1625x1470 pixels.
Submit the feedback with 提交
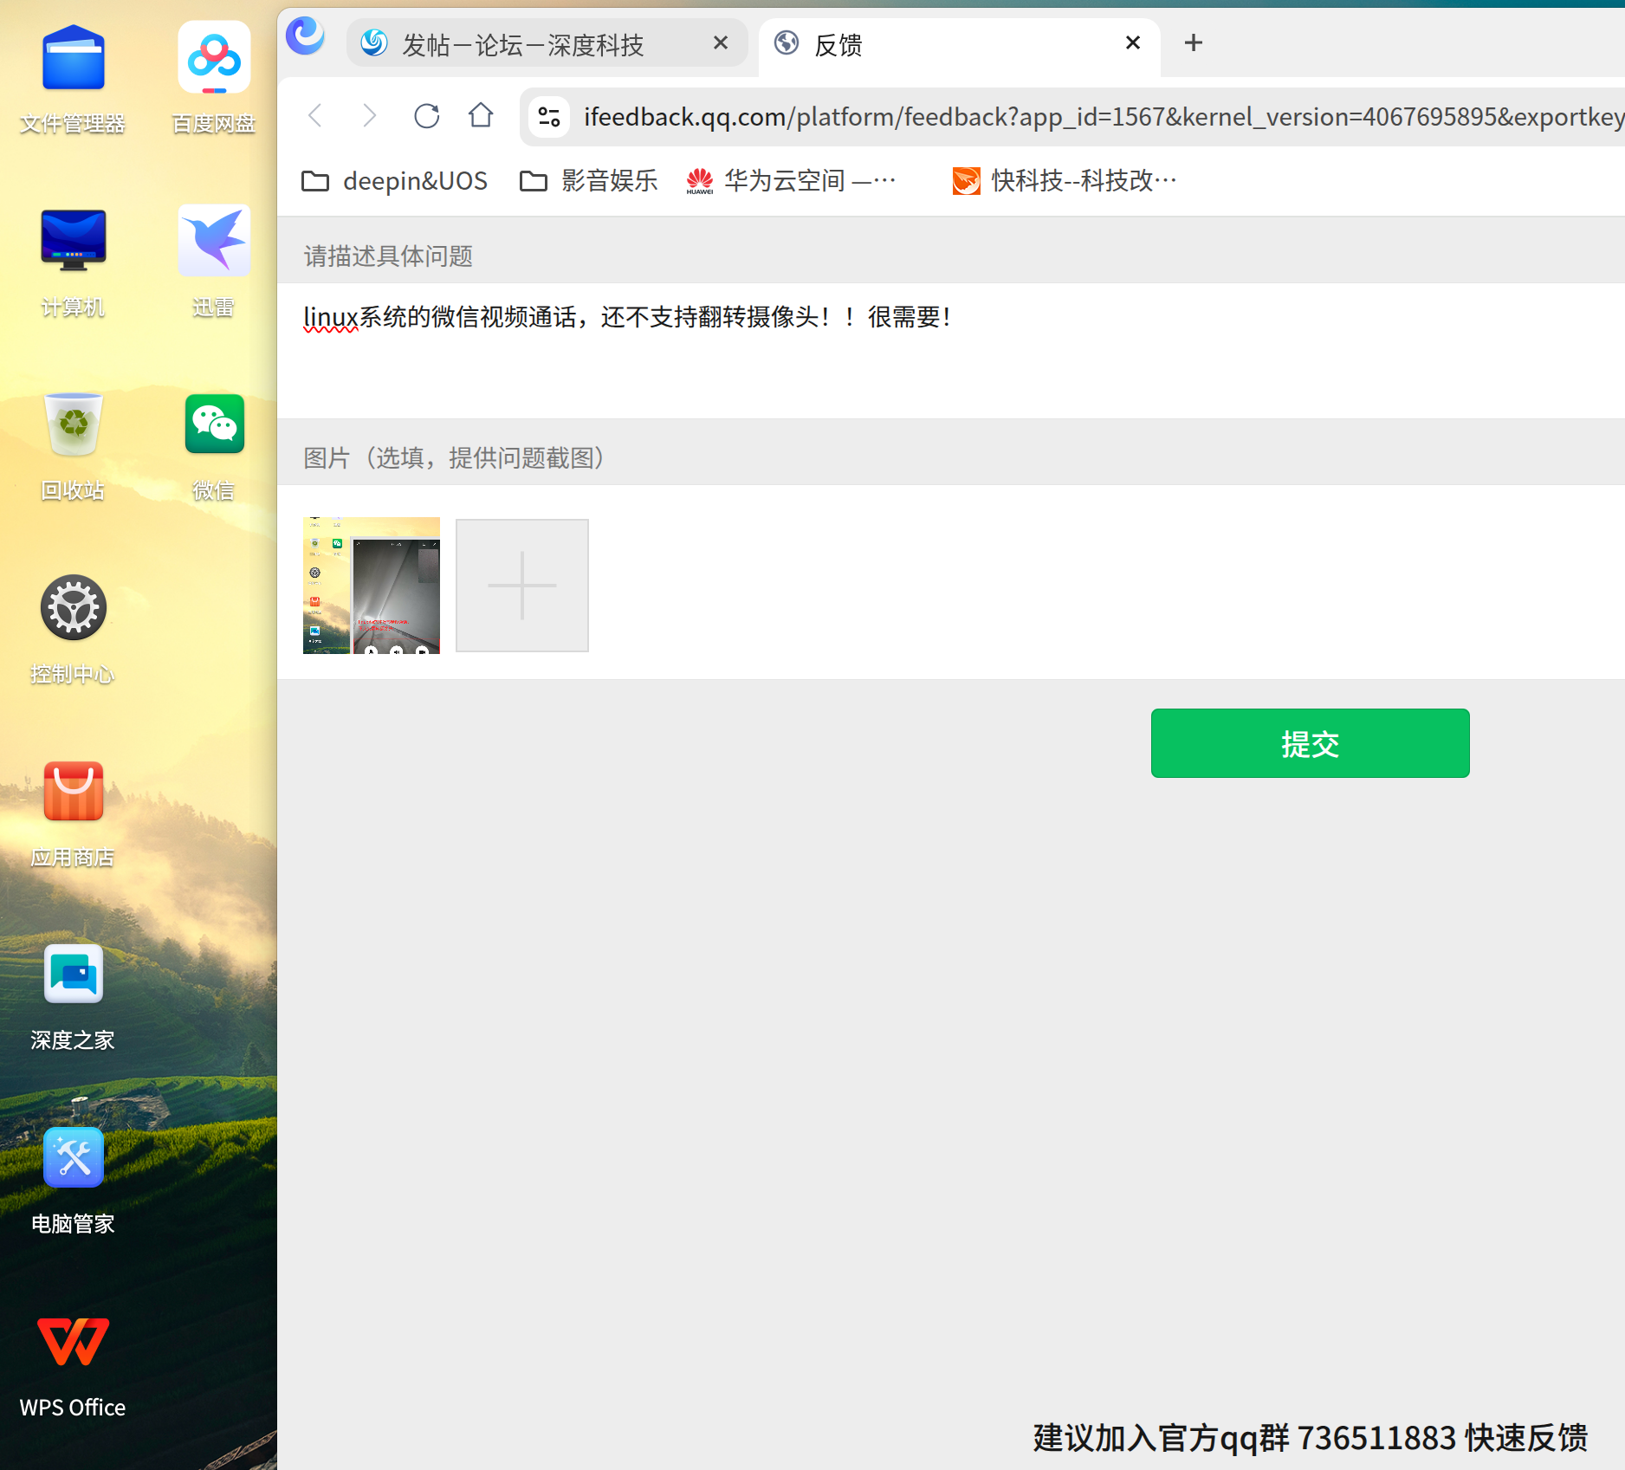click(1310, 743)
